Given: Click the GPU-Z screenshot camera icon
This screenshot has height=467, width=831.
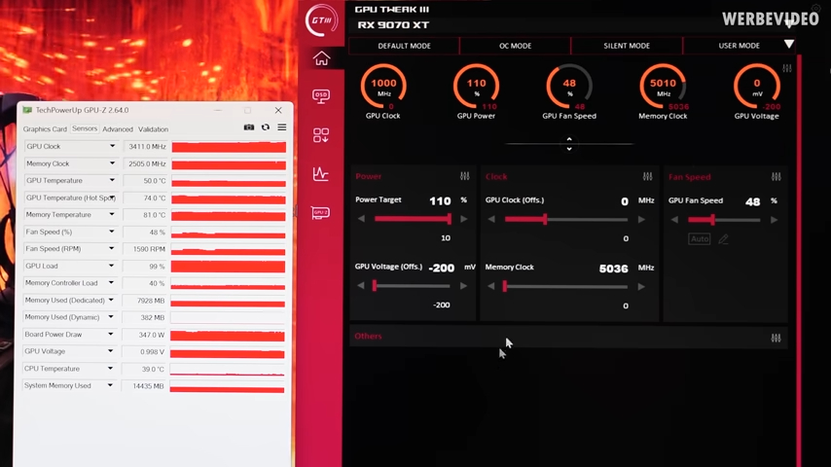Looking at the screenshot, I should 249,127.
